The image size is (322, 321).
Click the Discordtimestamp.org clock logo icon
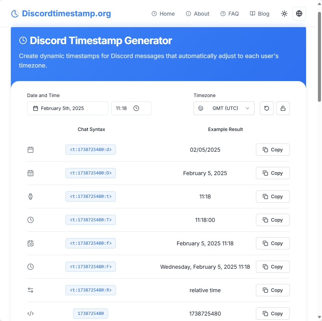pos(14,14)
